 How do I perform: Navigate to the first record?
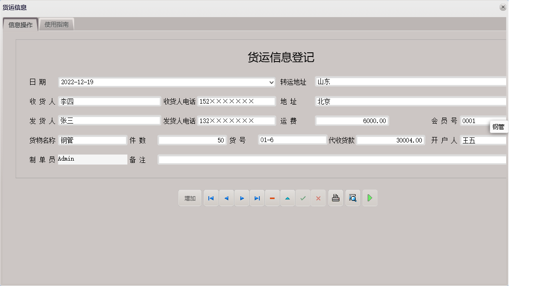(x=211, y=198)
